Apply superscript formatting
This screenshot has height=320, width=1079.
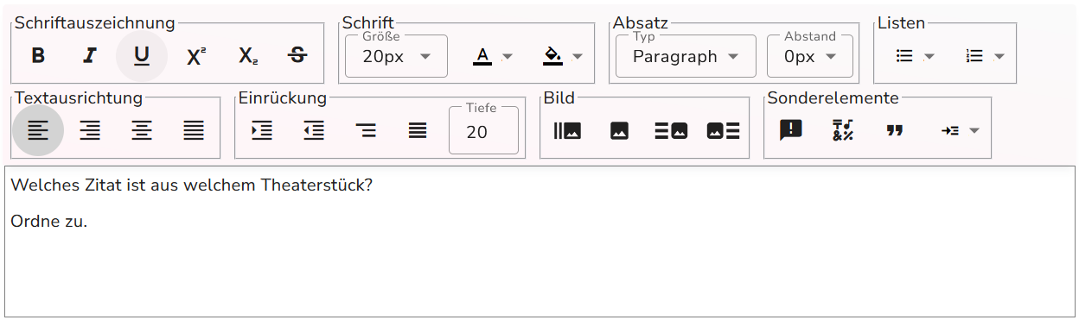tap(196, 56)
